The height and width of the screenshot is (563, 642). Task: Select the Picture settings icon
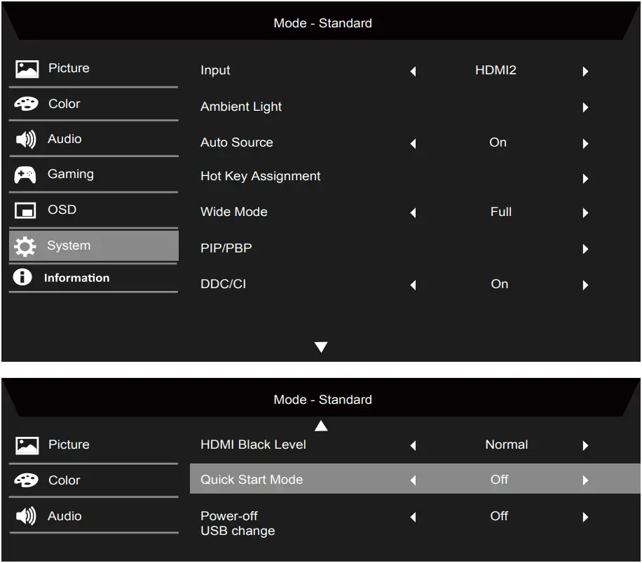point(26,68)
